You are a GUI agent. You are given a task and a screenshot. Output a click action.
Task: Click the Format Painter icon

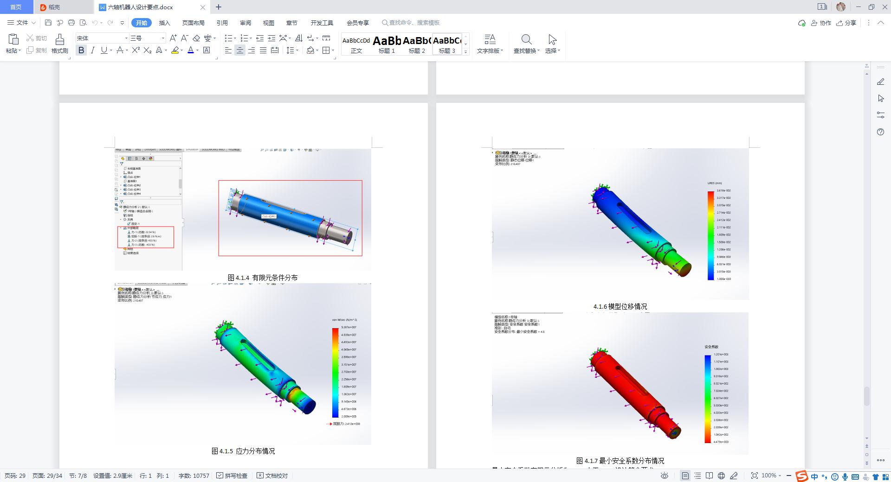coord(59,44)
